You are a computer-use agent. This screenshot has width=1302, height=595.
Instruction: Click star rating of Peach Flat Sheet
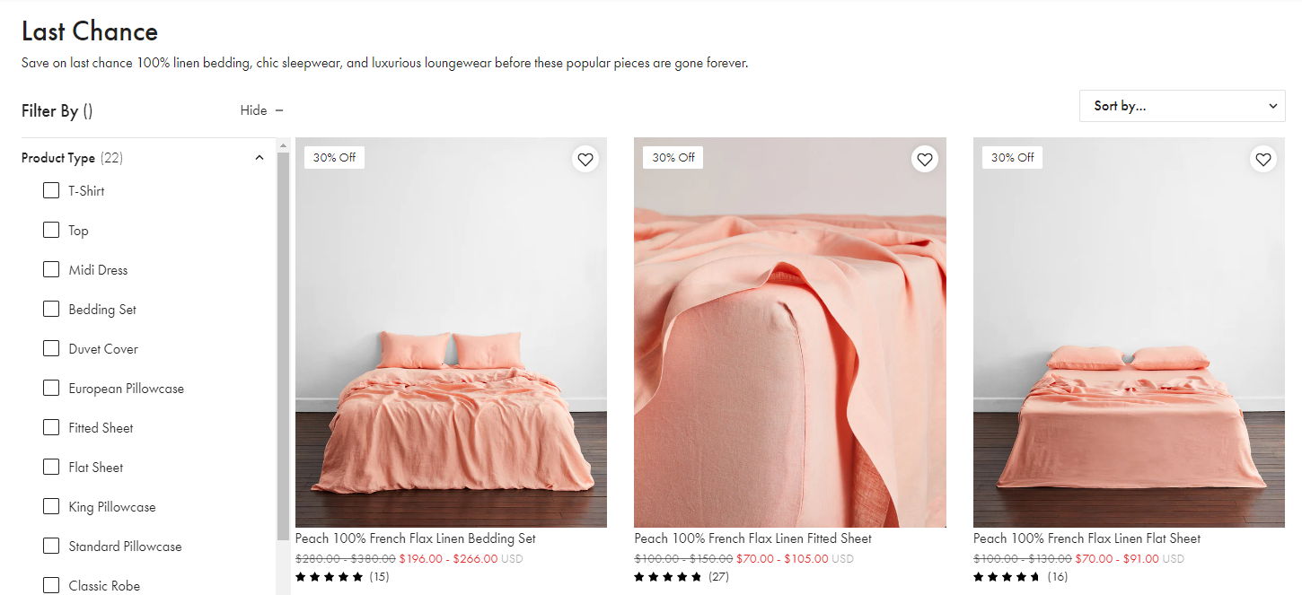point(1007,577)
